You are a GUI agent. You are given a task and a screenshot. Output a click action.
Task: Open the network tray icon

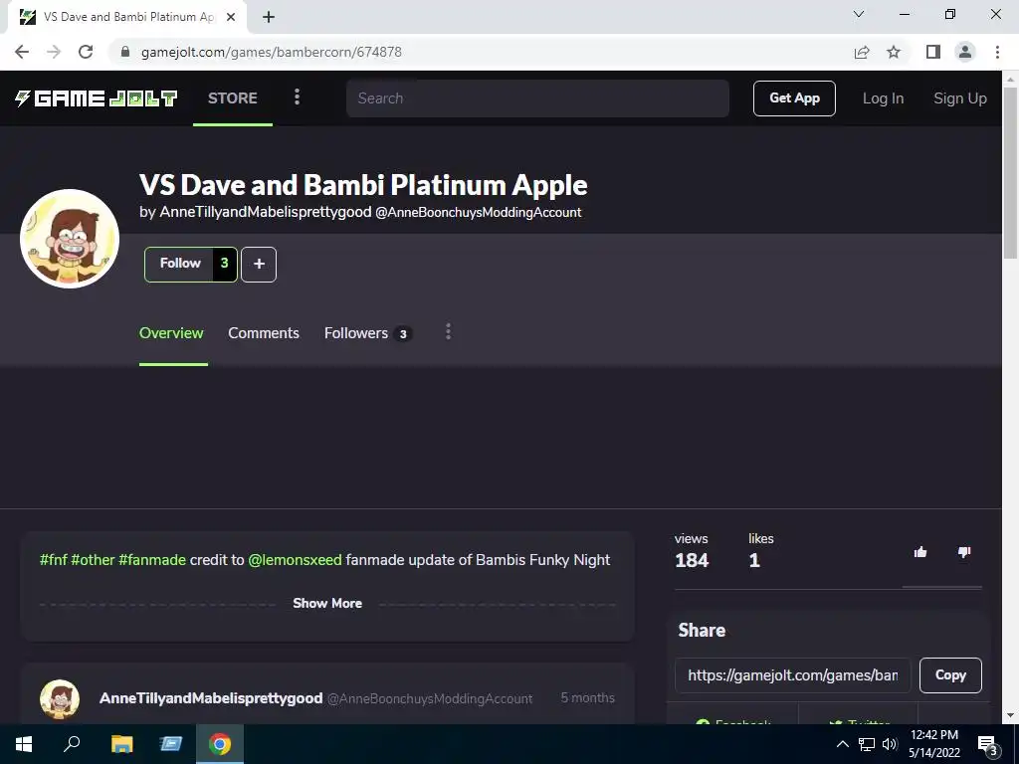[867, 744]
